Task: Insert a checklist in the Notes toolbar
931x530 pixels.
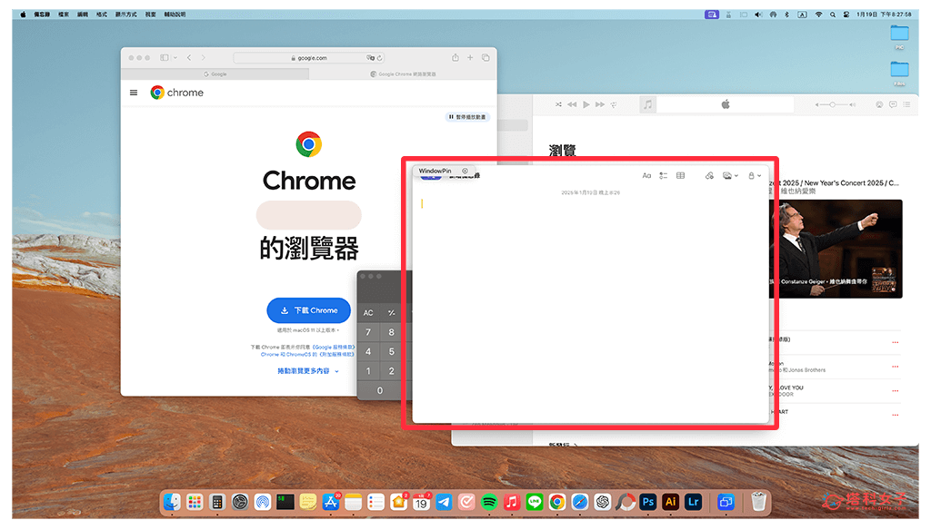Action: tap(663, 175)
